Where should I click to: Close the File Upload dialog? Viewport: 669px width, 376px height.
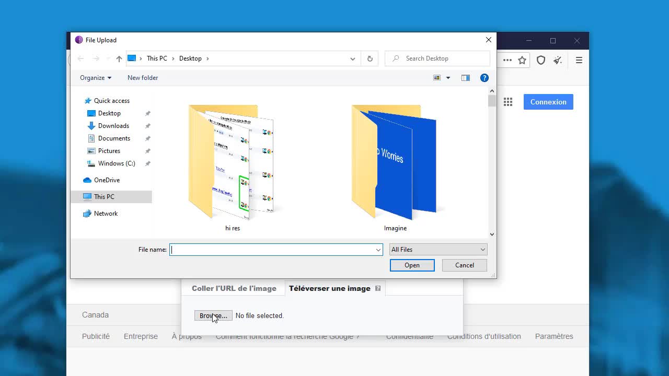(489, 40)
